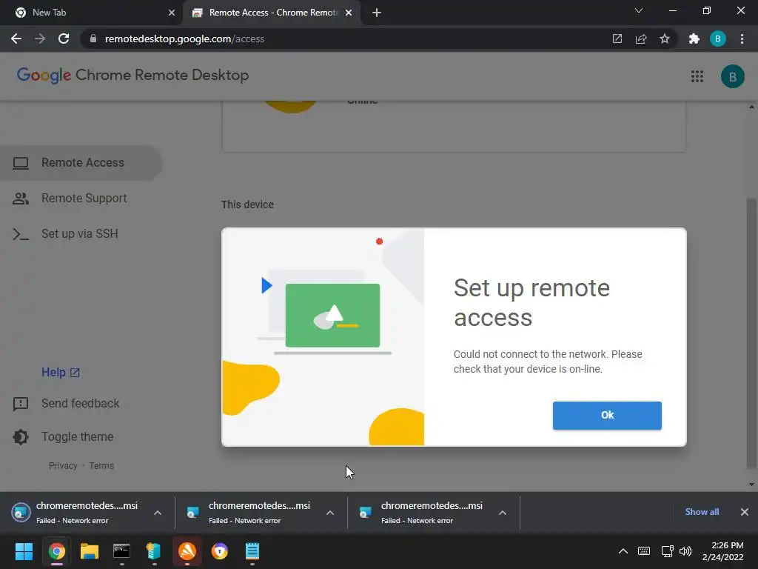Select Set up via SSH
Viewport: 758px width, 569px height.
pyautogui.click(x=66, y=234)
